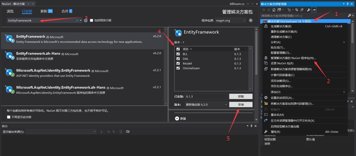This screenshot has width=356, height=156.
Task: Close the Output panel
Action: pyautogui.click(x=255, y=126)
